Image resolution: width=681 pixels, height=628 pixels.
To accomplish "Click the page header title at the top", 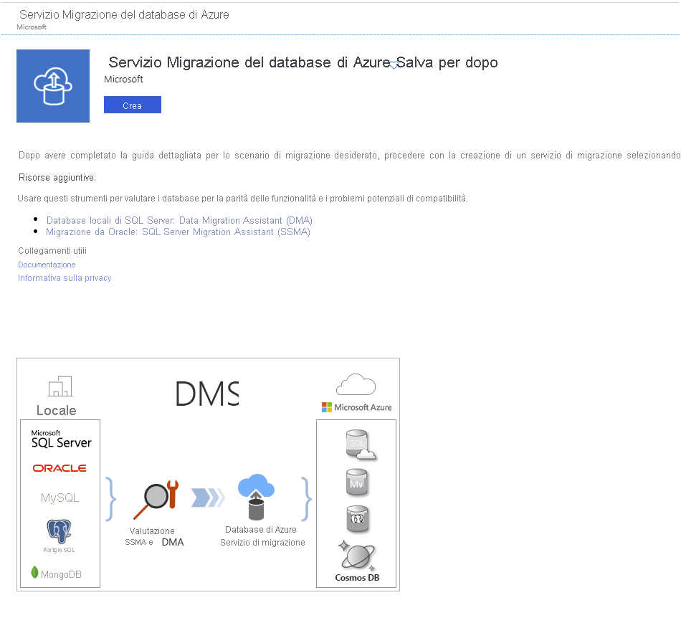I will (124, 15).
